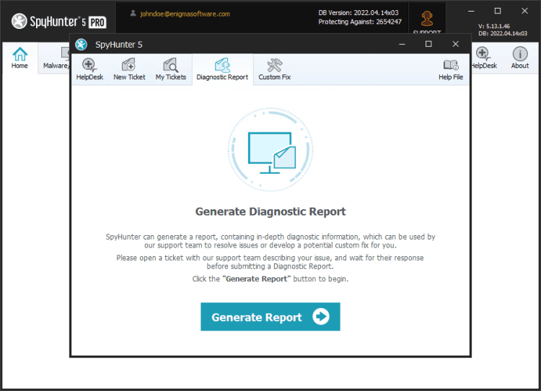Open the Custom Fix tab
Screen dimensions: 541x391
coord(275,69)
